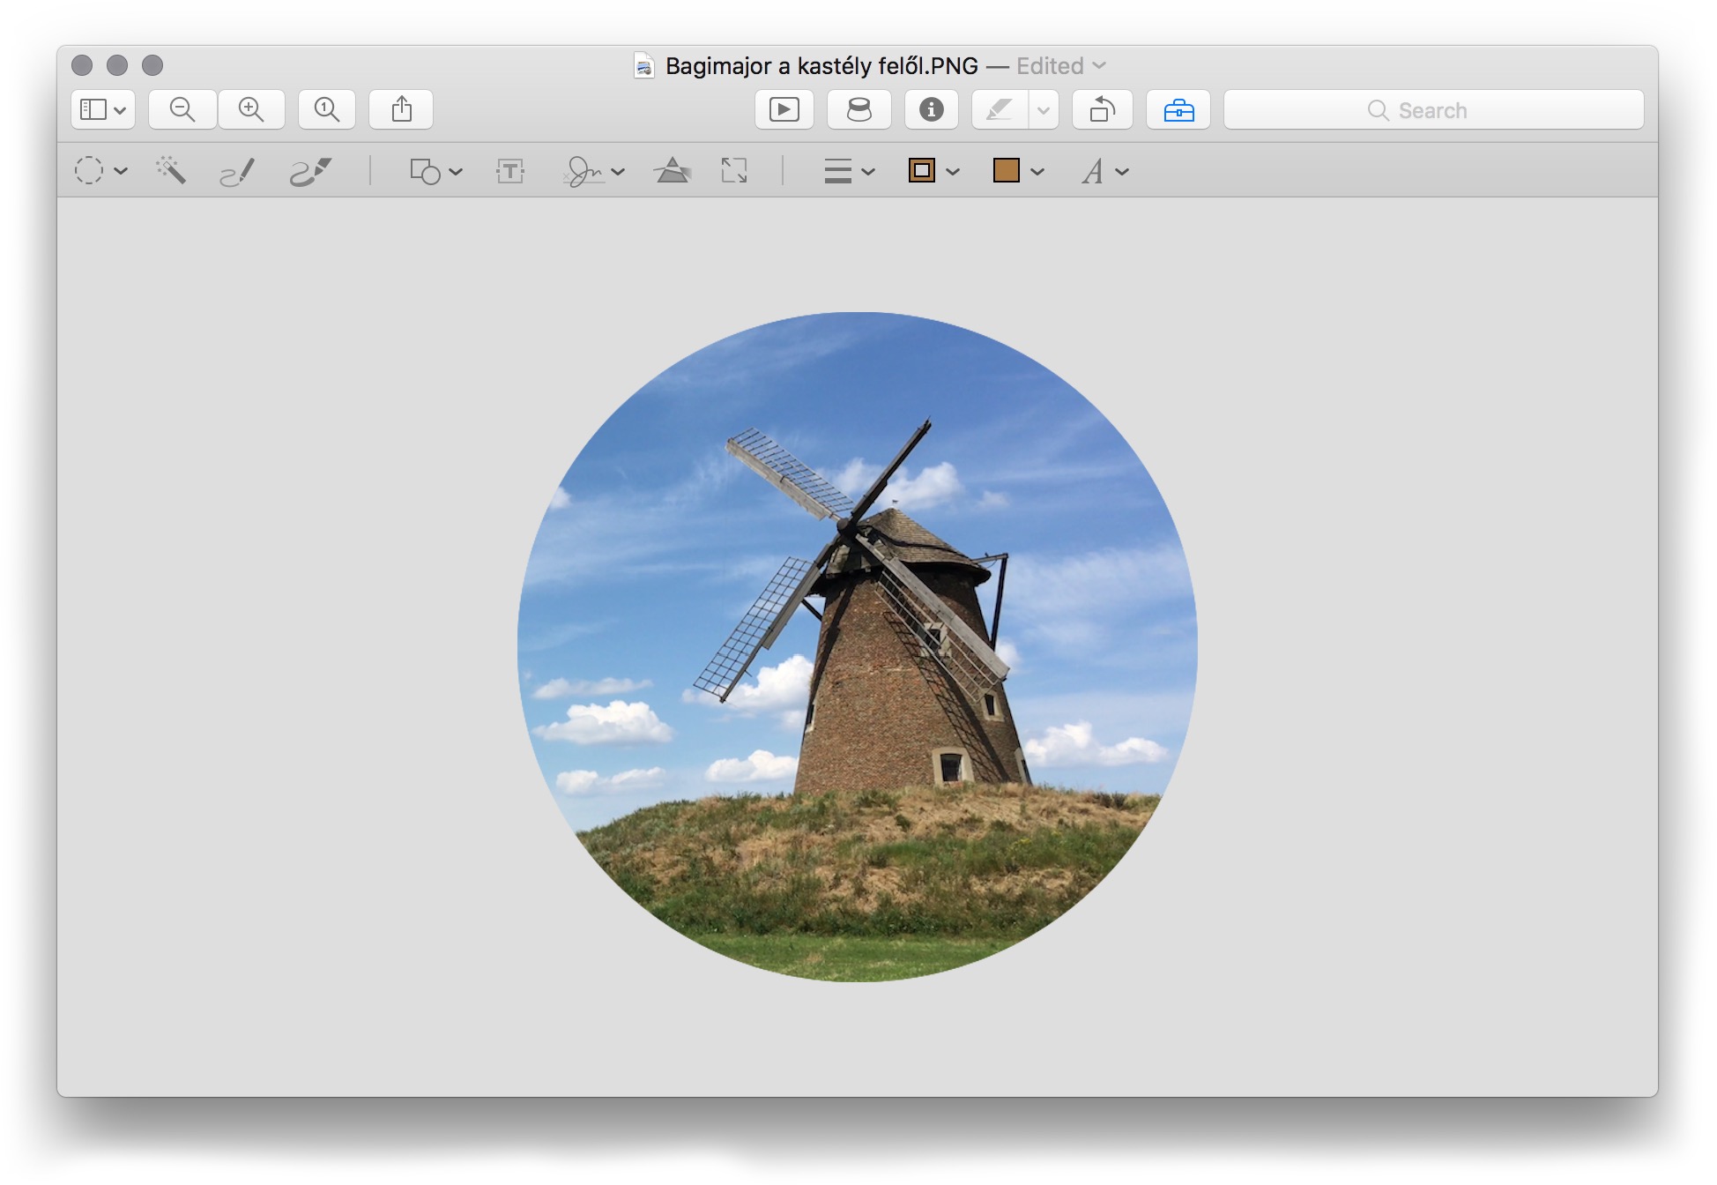Open the line shape style menu

[849, 171]
